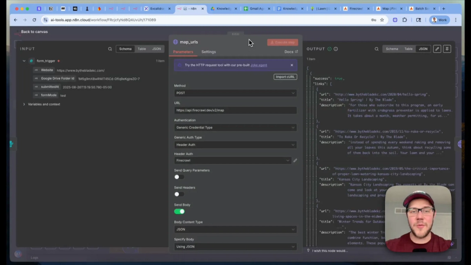Show input as JSON view
Image resolution: width=471 pixels, height=265 pixels.
click(157, 49)
